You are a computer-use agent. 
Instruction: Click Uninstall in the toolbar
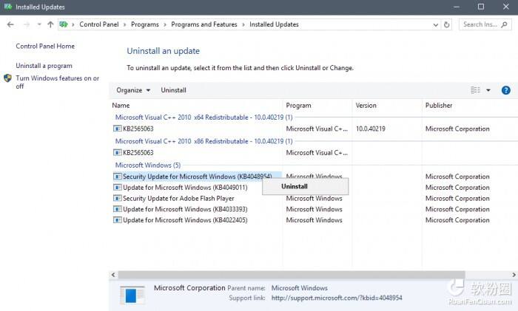tap(173, 90)
